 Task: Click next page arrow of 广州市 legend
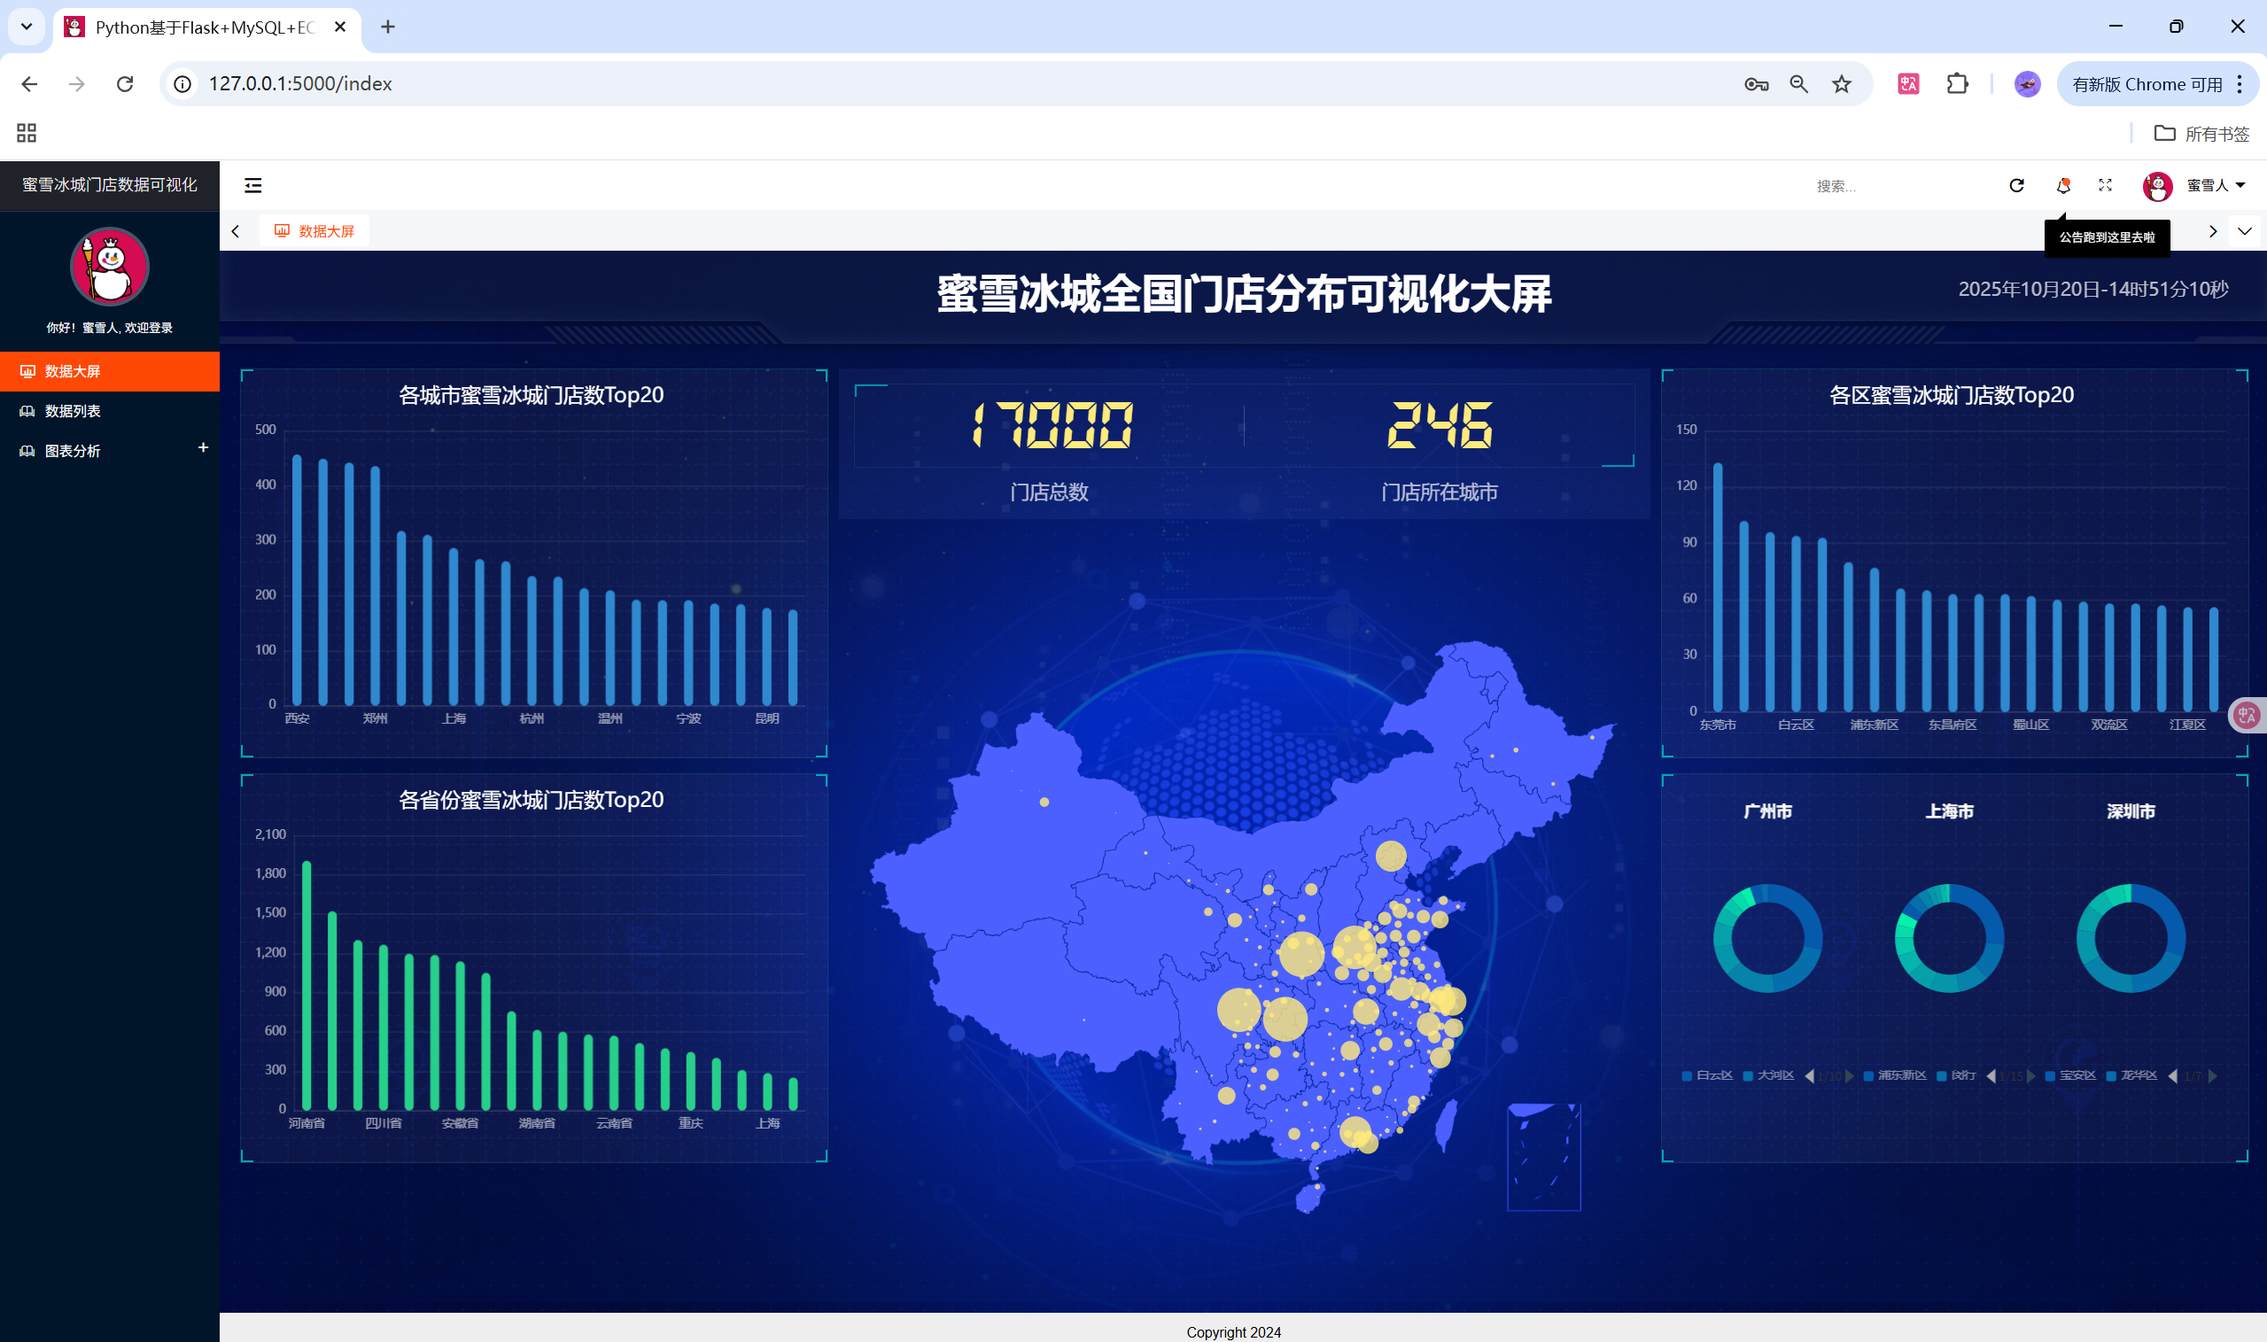click(1849, 1076)
